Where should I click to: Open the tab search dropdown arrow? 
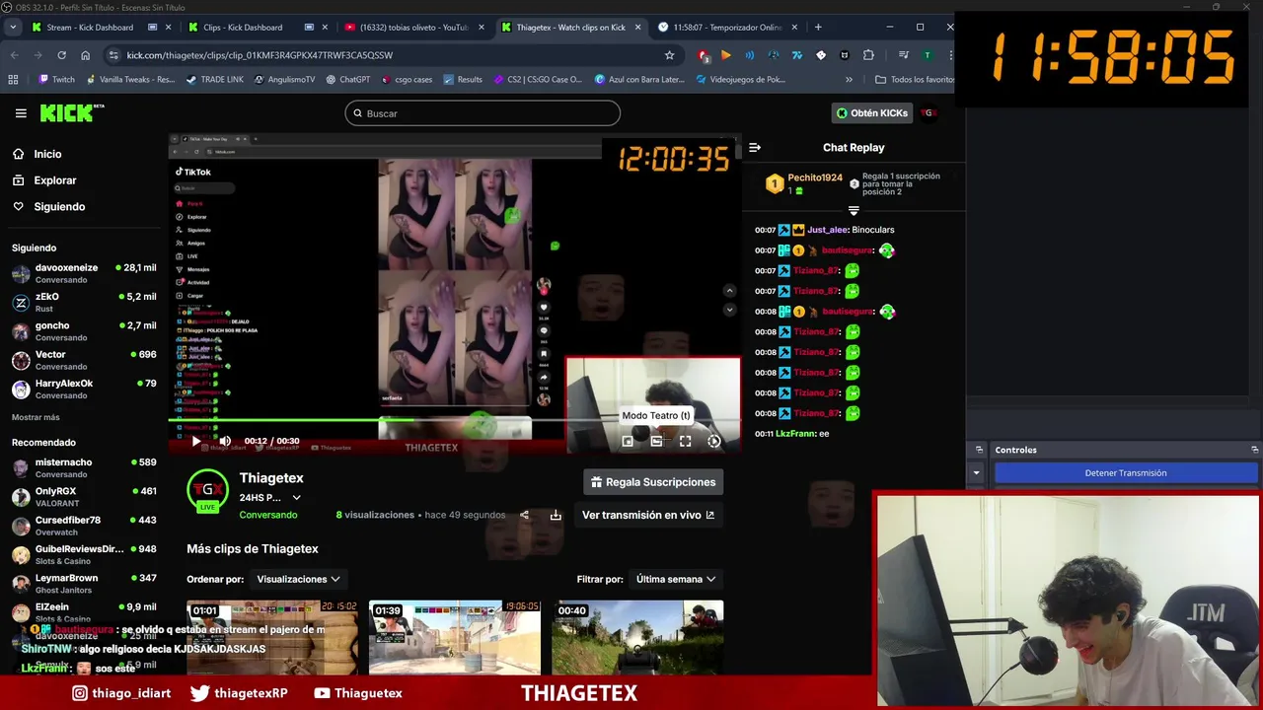coord(12,27)
